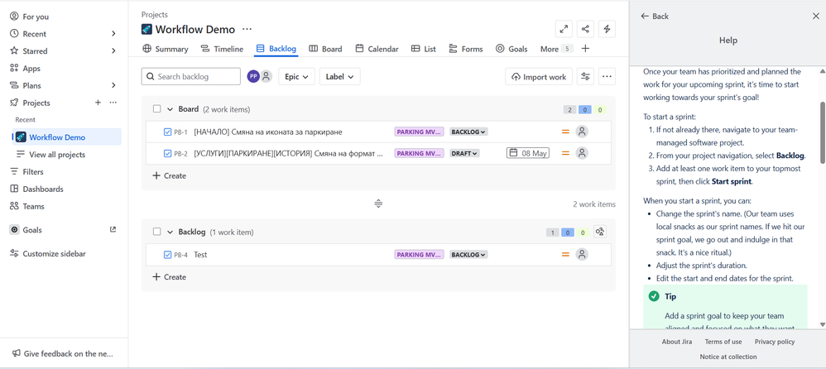The width and height of the screenshot is (826, 369).
Task: Click Create under the Backlog section
Action: [169, 277]
